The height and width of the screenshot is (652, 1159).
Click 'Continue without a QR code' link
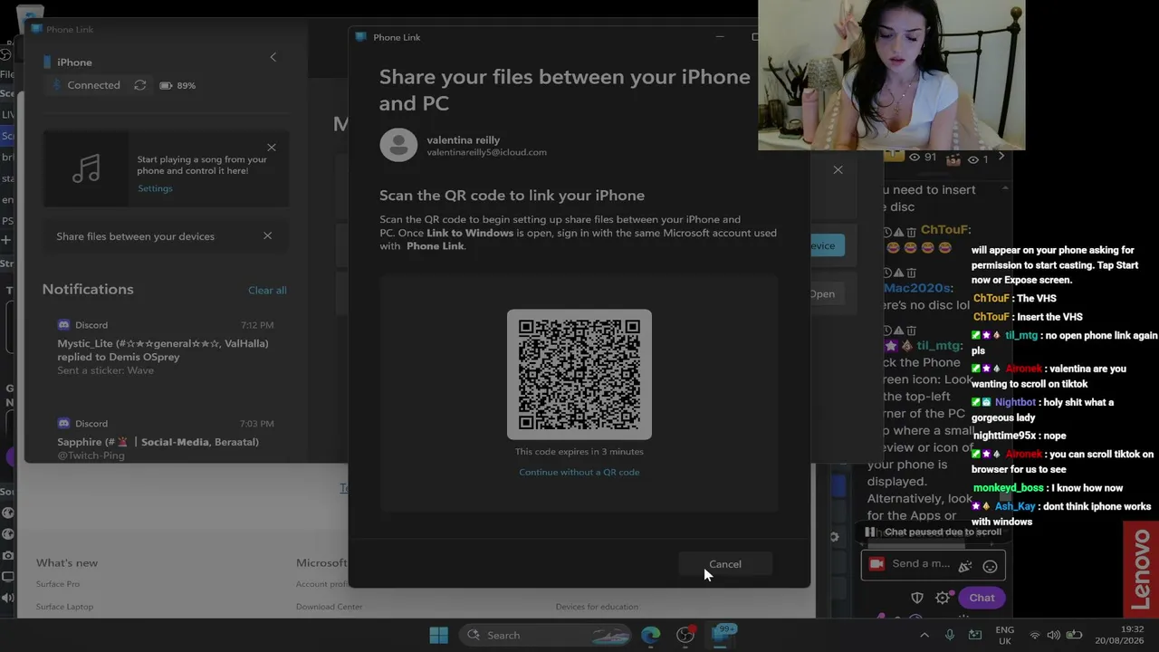[579, 472]
